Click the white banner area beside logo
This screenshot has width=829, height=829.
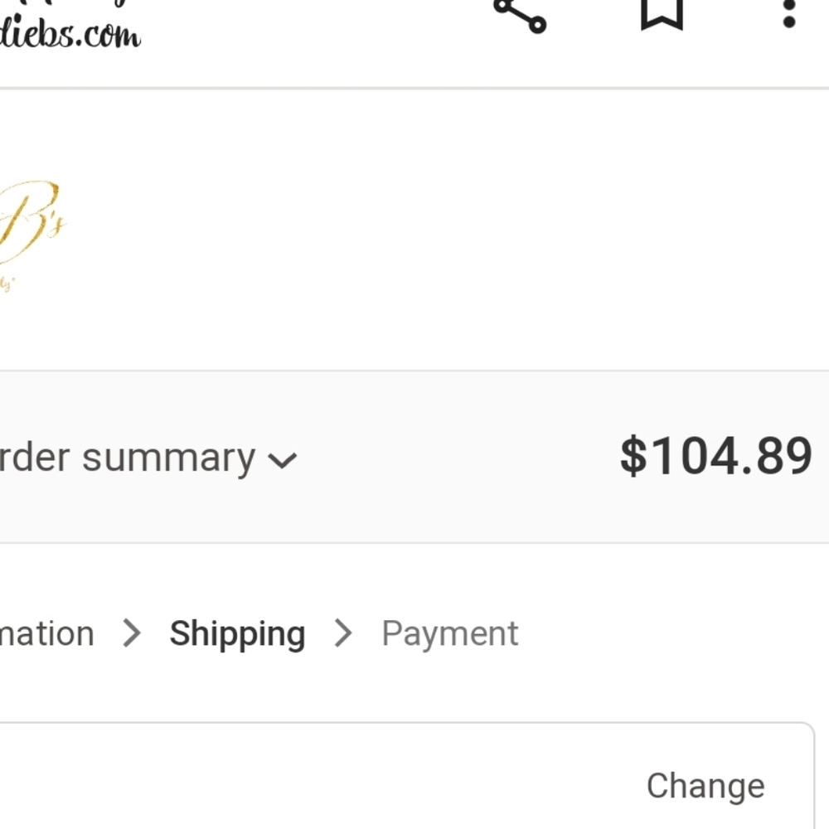[449, 230]
